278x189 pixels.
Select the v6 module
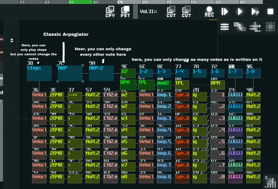click(x=128, y=155)
